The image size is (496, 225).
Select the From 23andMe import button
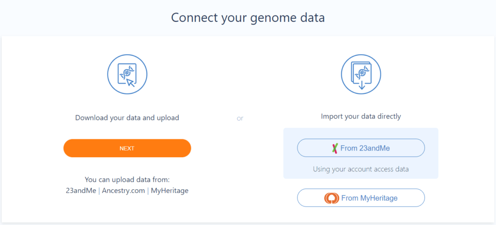point(361,148)
